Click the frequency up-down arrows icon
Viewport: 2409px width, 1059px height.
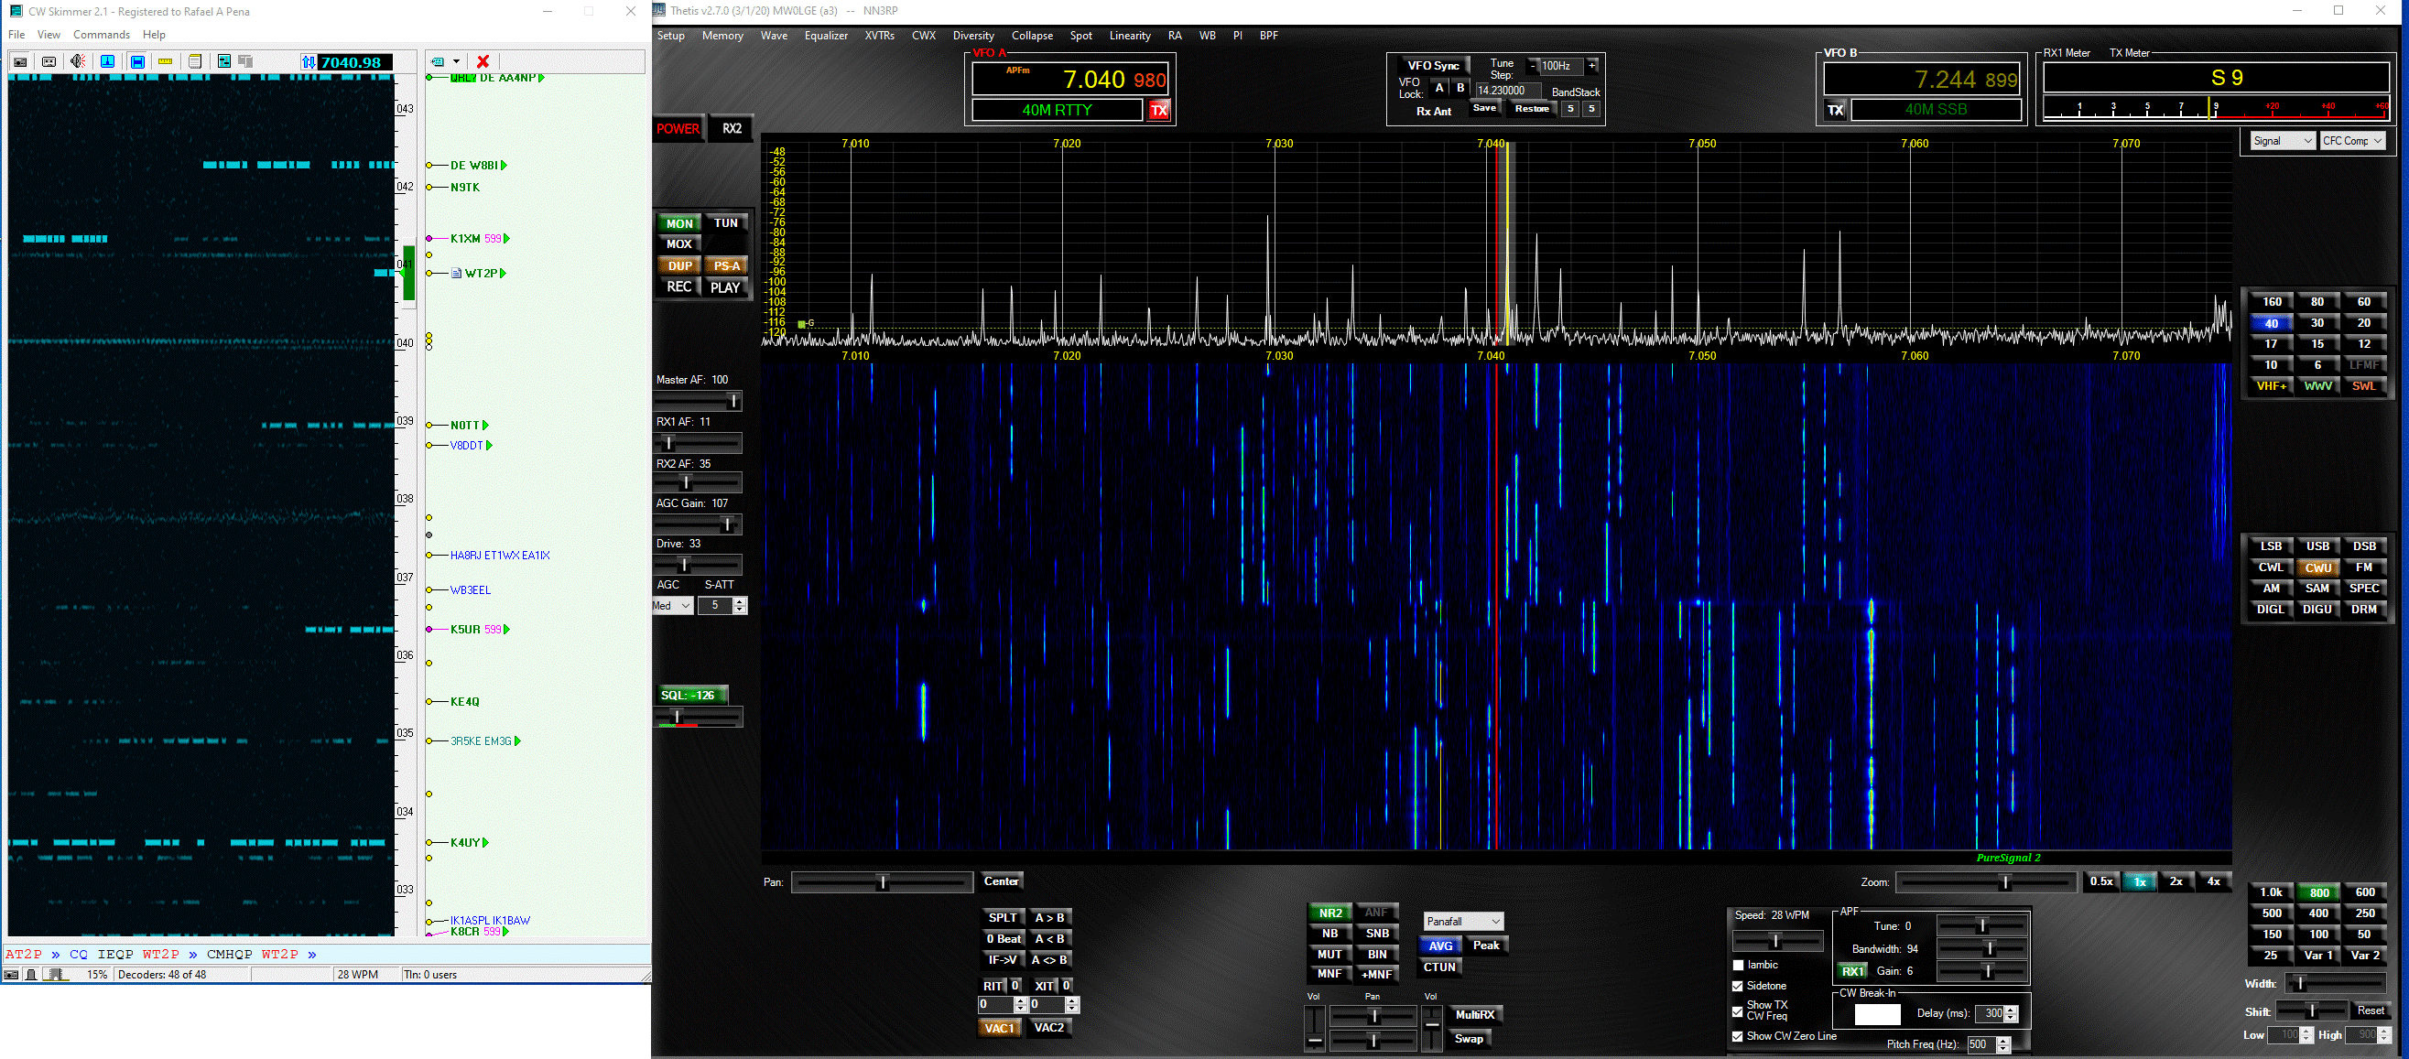click(x=309, y=61)
